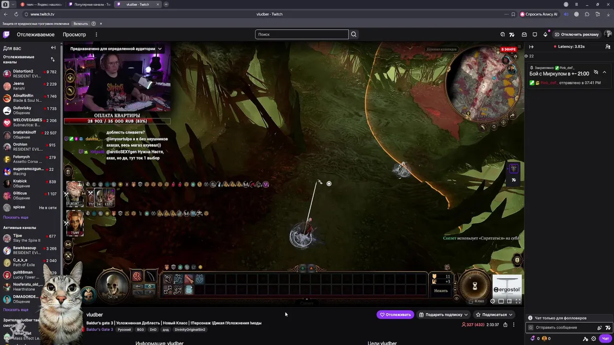Click the Чат send button
Screen dimensions: 614x345
pos(605,339)
